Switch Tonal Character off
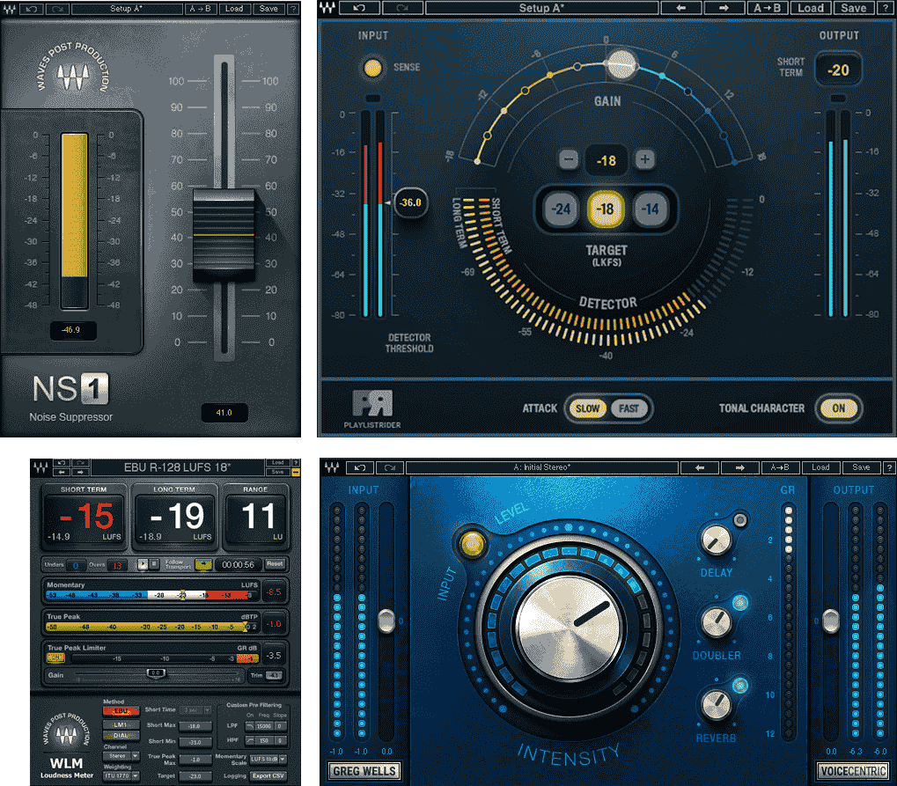The width and height of the screenshot is (897, 786). click(838, 408)
